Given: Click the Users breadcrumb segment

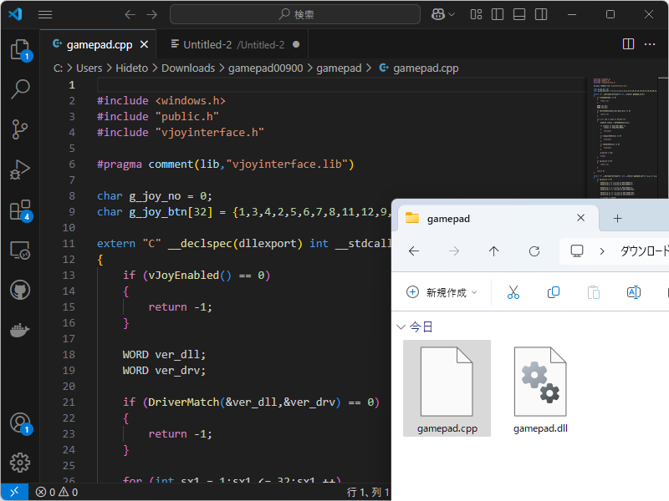Looking at the screenshot, I should 89,68.
